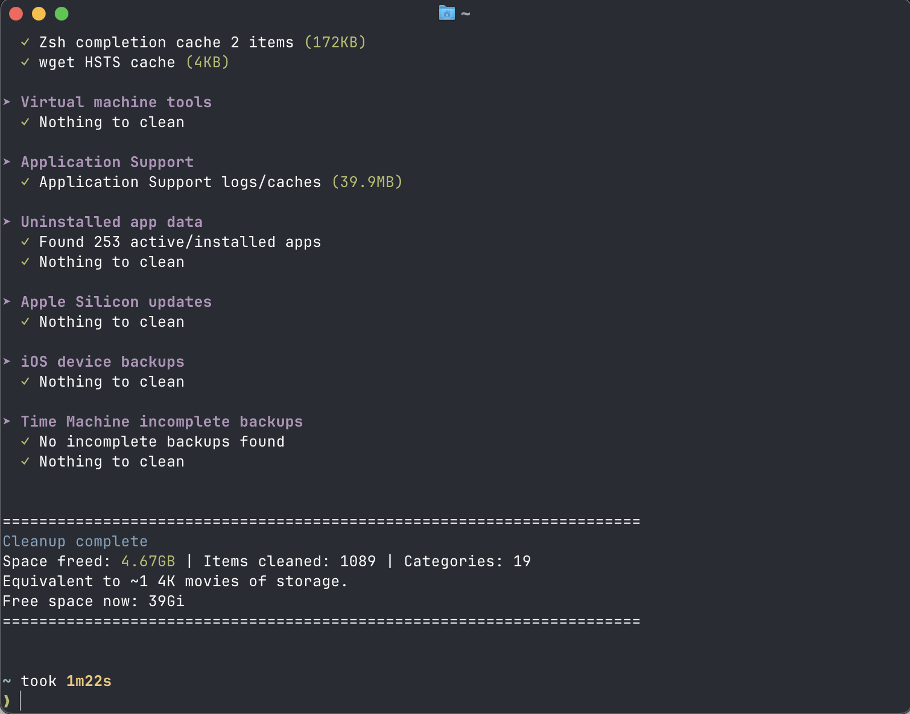This screenshot has height=714, width=910.
Task: Click the Apple Silicon updates heading
Action: [116, 302]
